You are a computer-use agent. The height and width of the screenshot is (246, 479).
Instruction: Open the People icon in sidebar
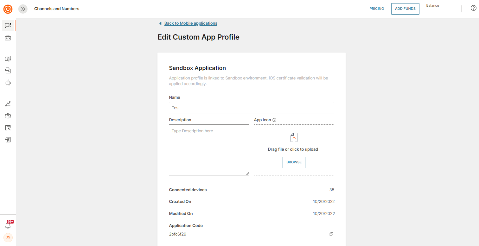pyautogui.click(x=8, y=116)
